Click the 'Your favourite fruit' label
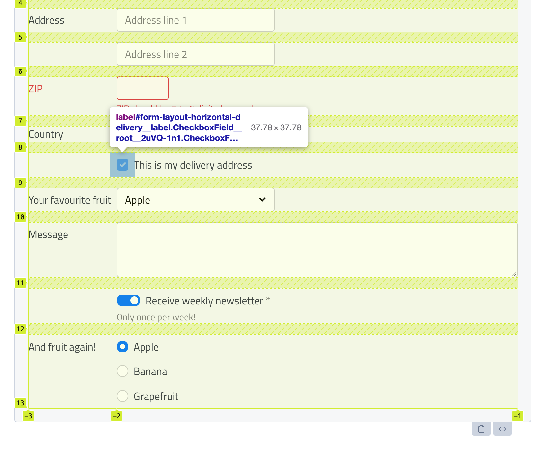Screen dimensions: 540x450 click(70, 200)
